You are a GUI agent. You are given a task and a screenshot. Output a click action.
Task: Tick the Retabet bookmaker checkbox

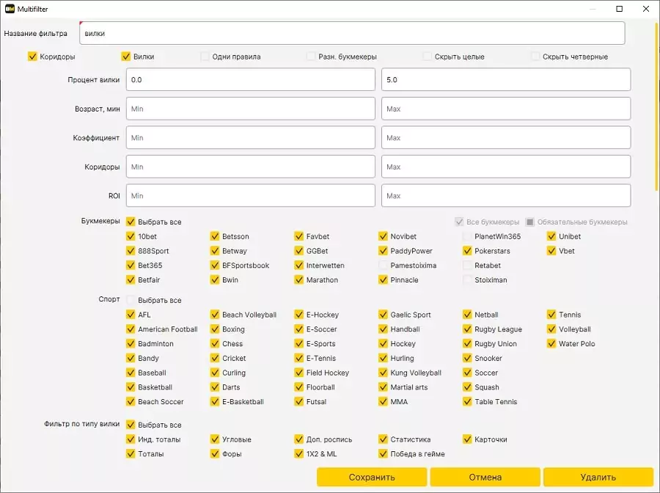click(467, 266)
